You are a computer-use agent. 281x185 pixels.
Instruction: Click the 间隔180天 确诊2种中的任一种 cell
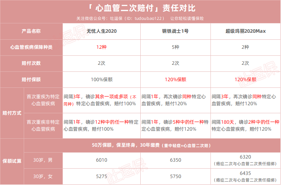coord(245,126)
